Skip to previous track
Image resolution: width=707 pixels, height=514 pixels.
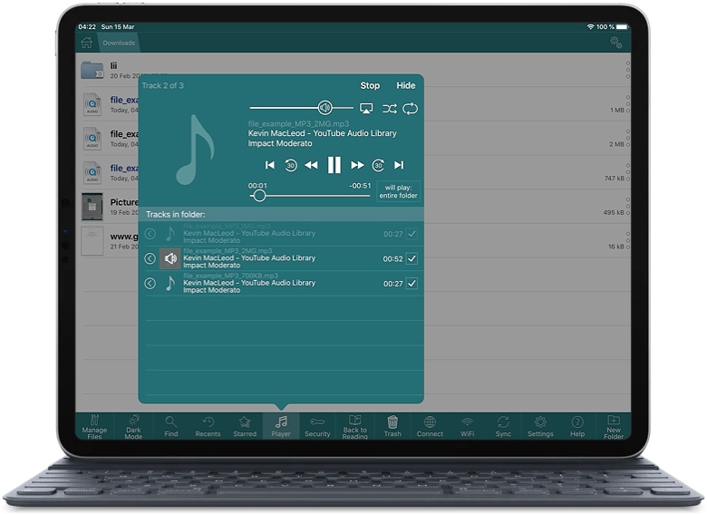click(x=269, y=166)
